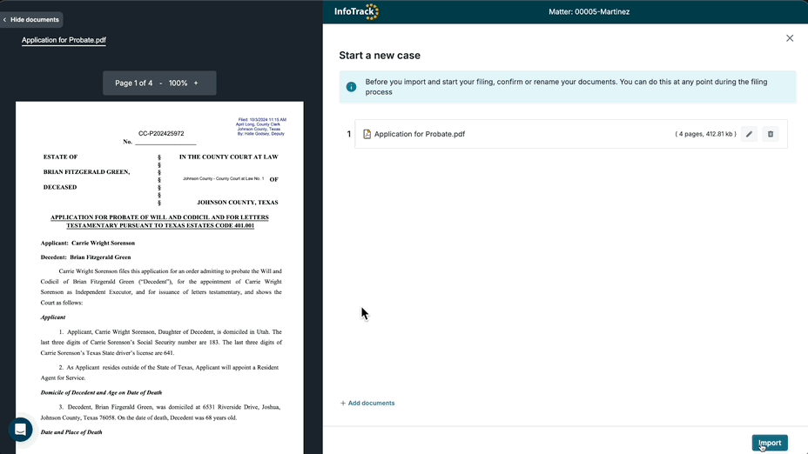The image size is (808, 454).
Task: Zoom in with the plus icon
Action: point(196,83)
